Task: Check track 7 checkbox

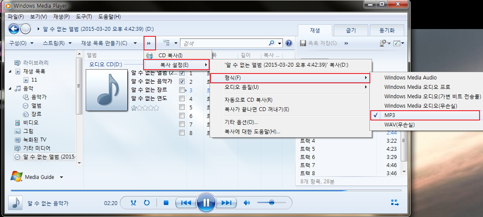Action: tap(182, 124)
